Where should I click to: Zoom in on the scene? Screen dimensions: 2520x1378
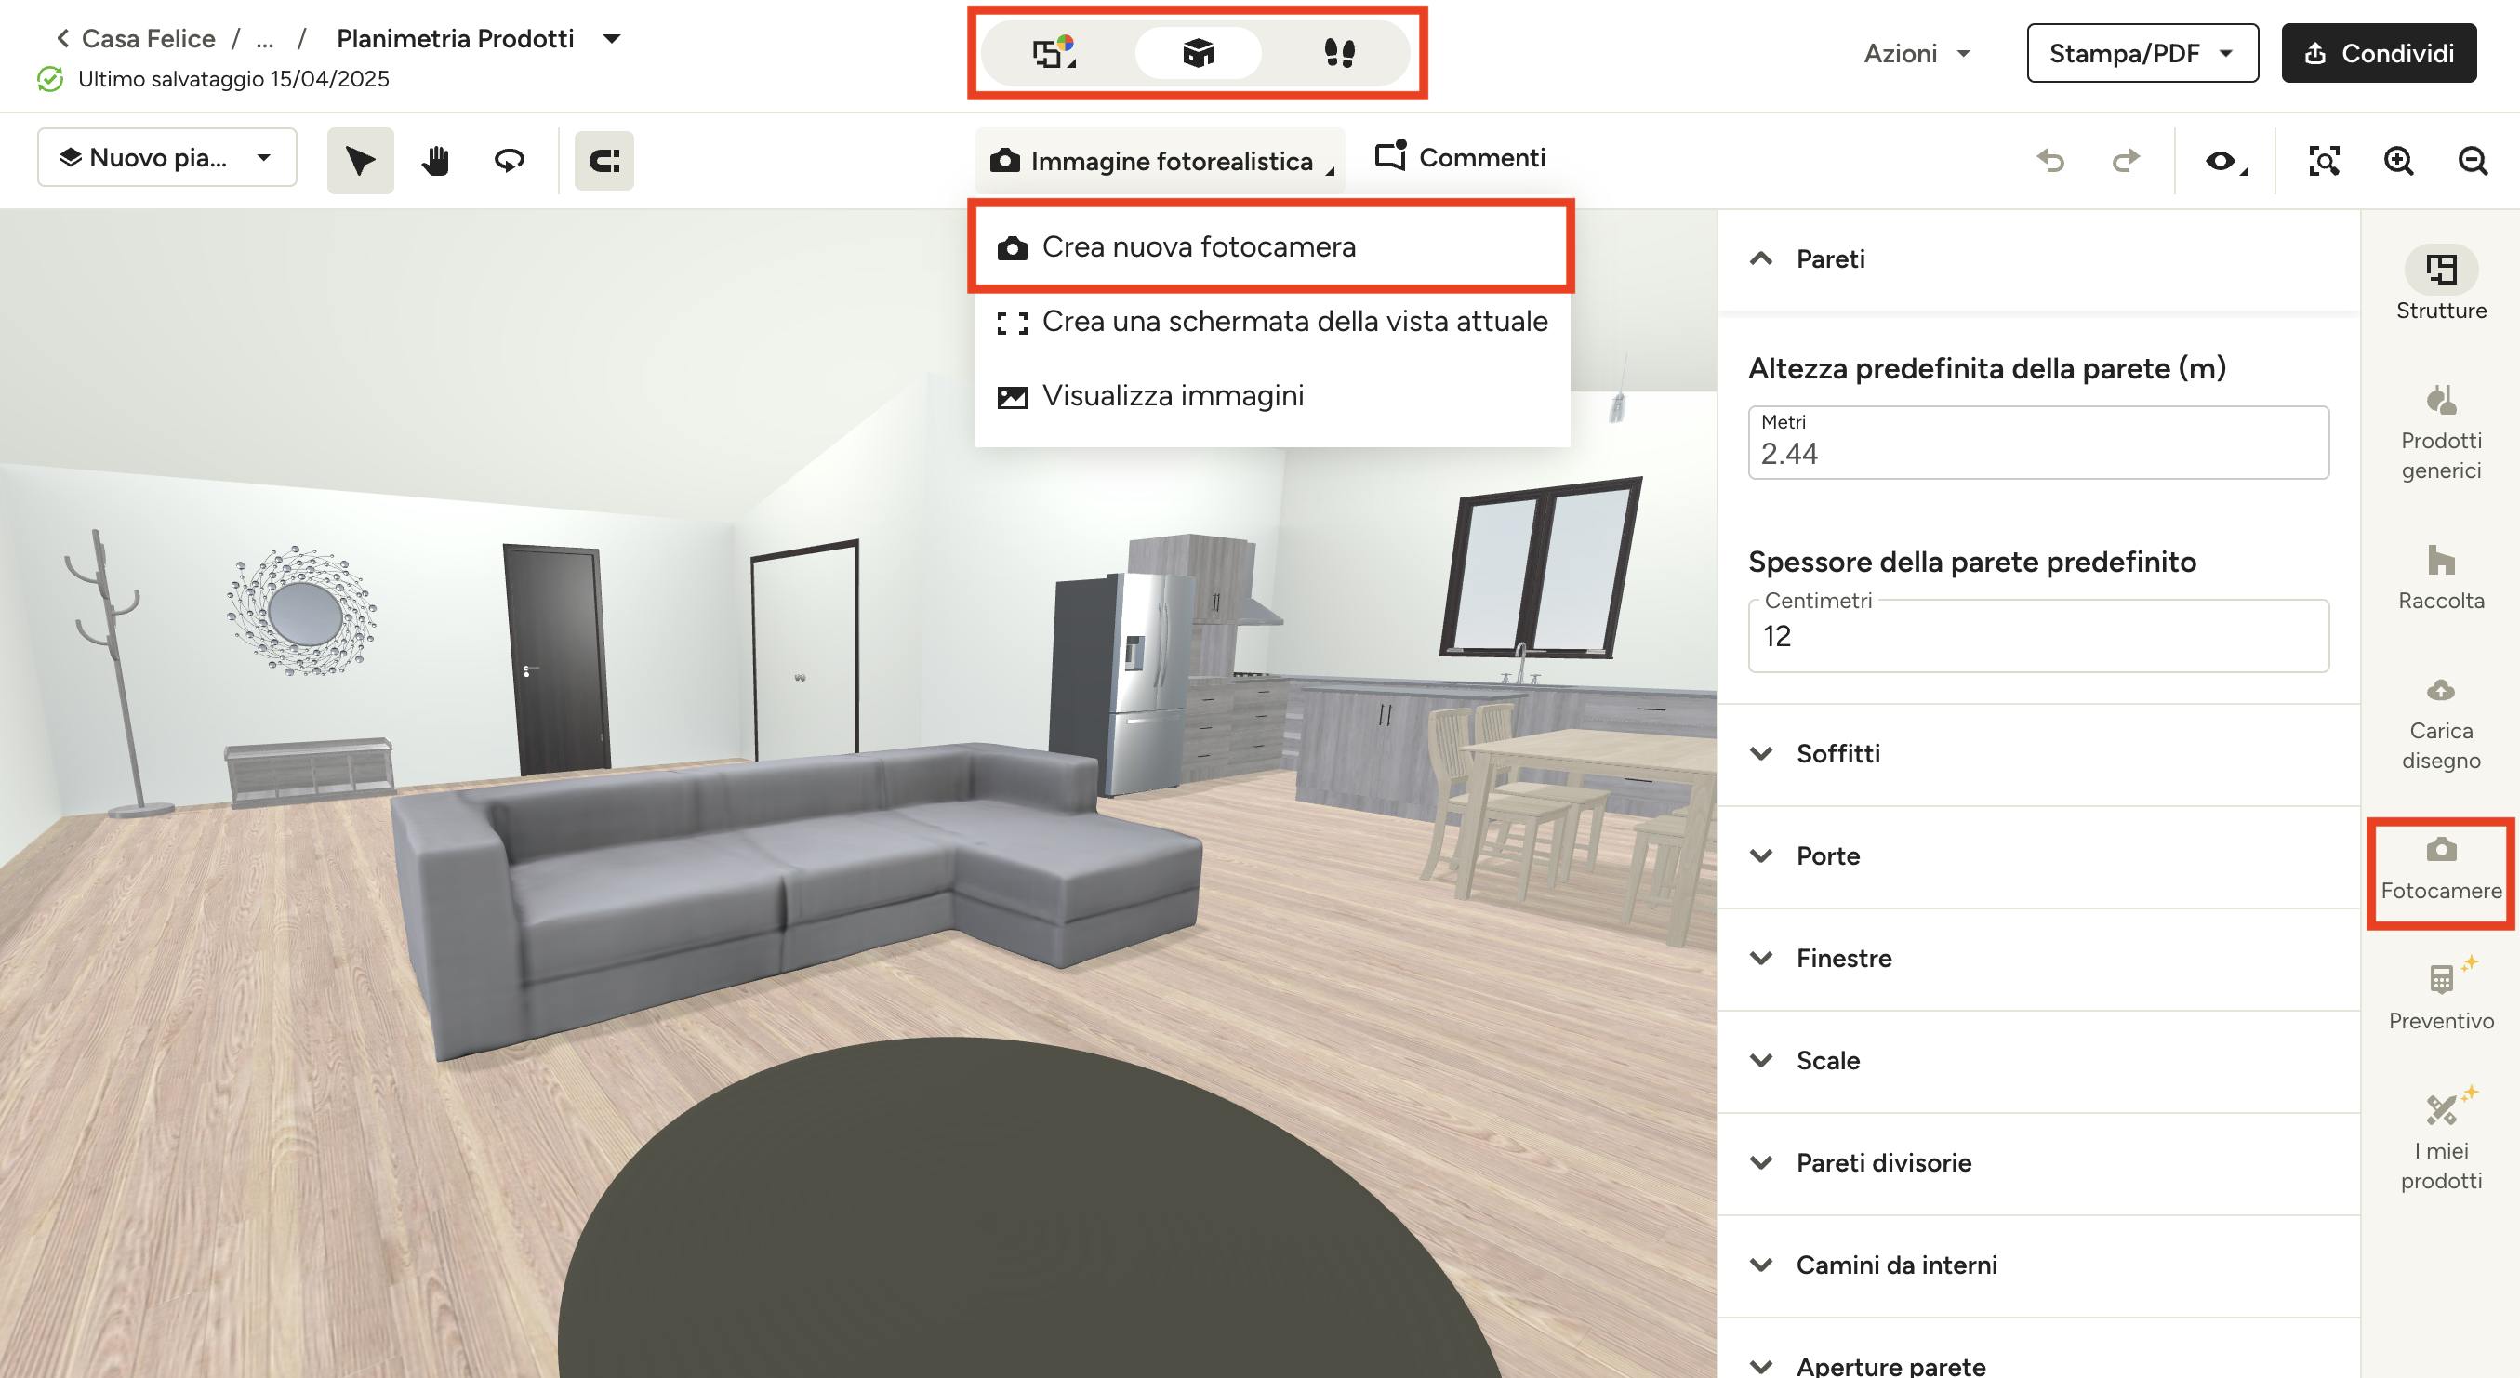click(x=2397, y=160)
